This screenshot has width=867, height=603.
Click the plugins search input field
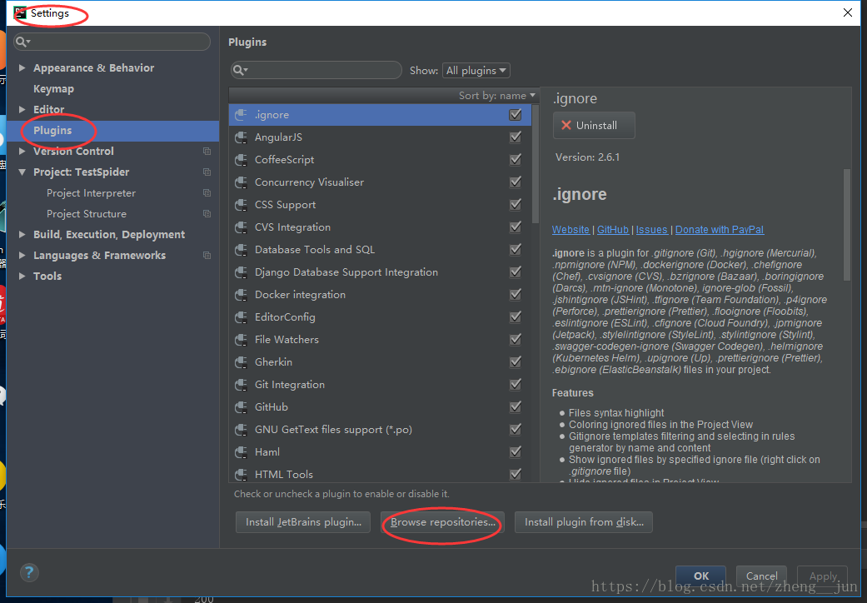(x=316, y=70)
